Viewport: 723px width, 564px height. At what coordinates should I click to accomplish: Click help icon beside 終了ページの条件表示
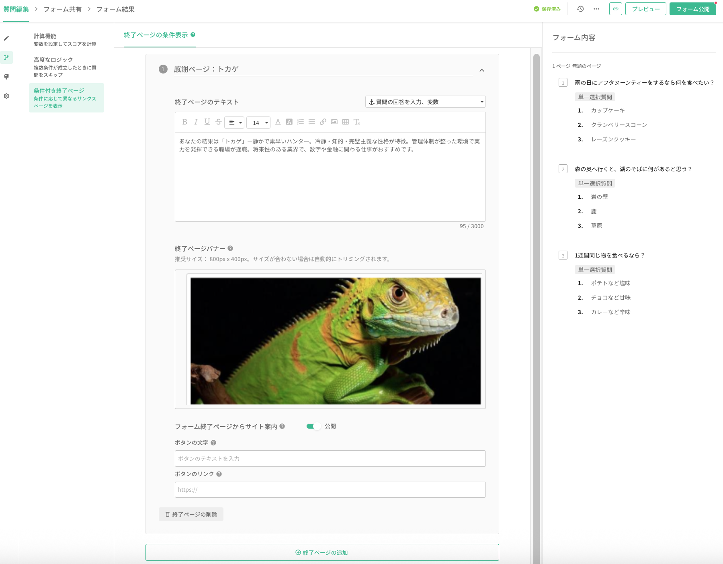(x=193, y=35)
